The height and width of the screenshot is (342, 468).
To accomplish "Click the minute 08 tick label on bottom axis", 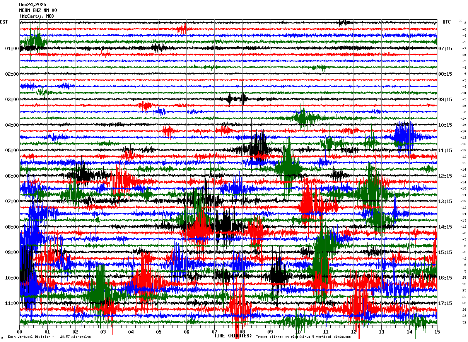I will click(242, 332).
